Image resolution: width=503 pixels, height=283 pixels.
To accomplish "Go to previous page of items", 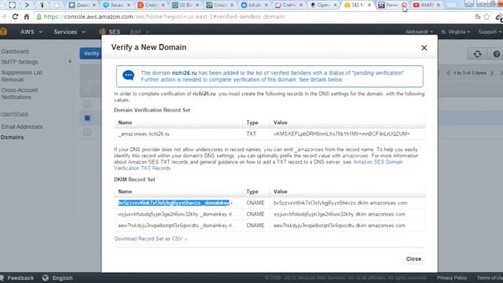I will click(449, 73).
